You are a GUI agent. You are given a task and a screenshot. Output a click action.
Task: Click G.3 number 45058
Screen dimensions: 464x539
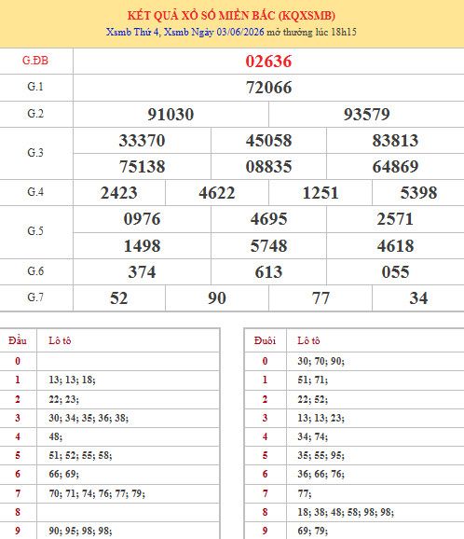click(x=268, y=140)
